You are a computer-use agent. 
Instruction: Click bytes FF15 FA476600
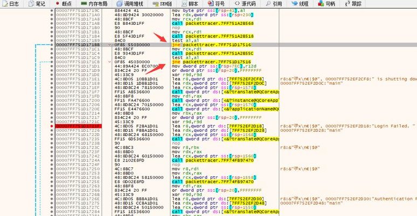click(132, 100)
